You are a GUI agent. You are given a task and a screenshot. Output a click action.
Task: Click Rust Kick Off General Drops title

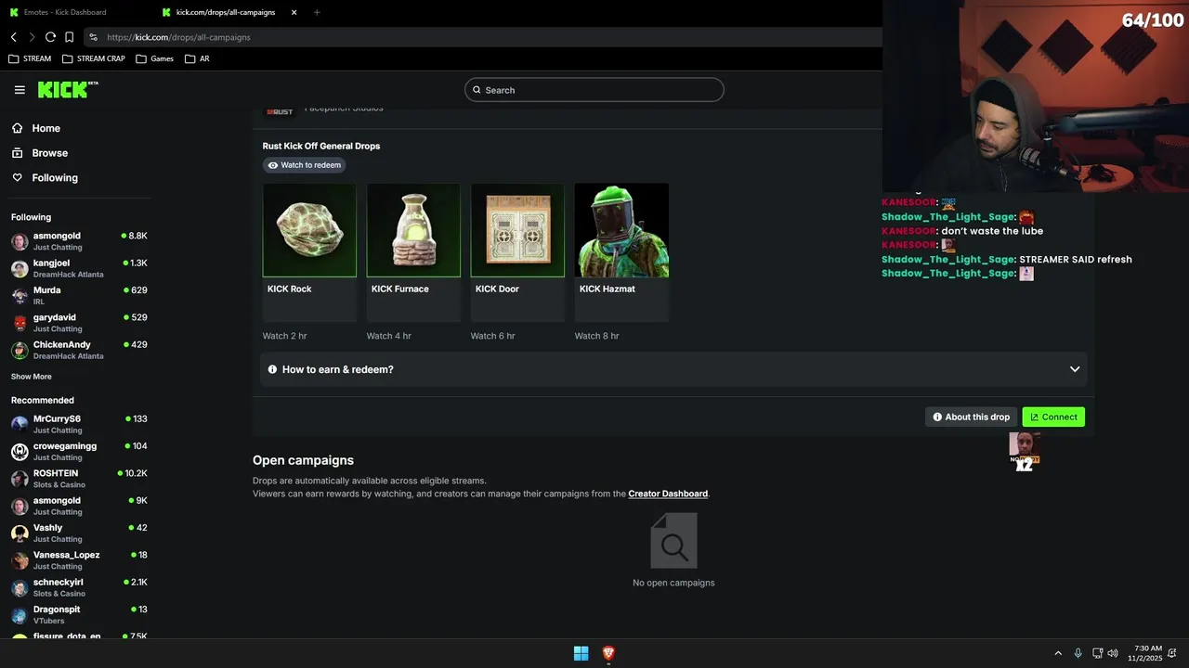pos(321,146)
